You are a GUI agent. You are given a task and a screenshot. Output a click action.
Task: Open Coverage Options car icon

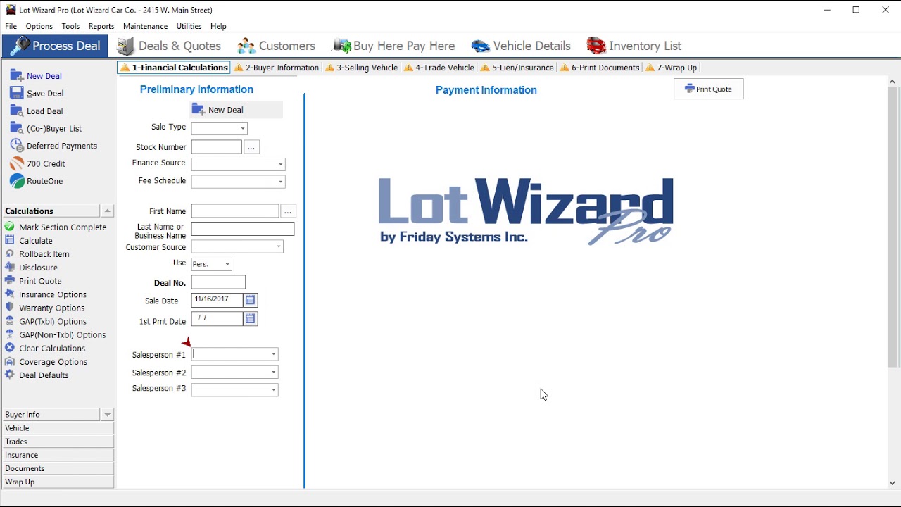10,361
